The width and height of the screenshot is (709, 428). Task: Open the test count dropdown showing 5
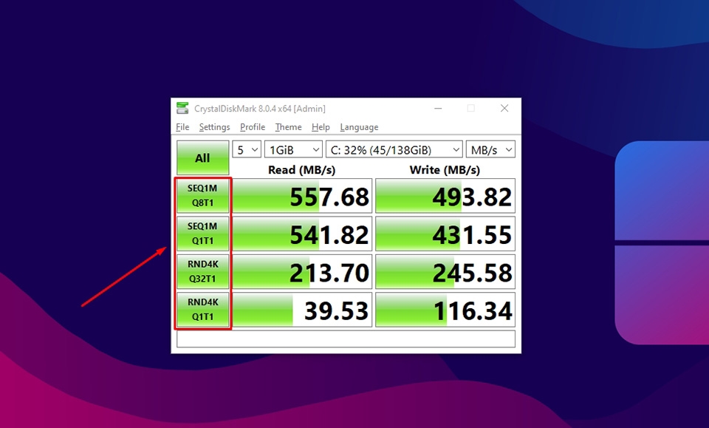click(246, 149)
